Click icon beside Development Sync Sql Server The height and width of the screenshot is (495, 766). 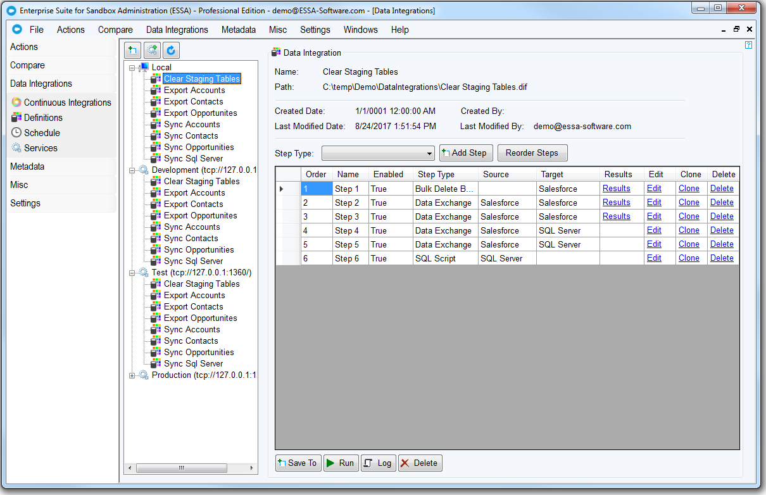(156, 261)
